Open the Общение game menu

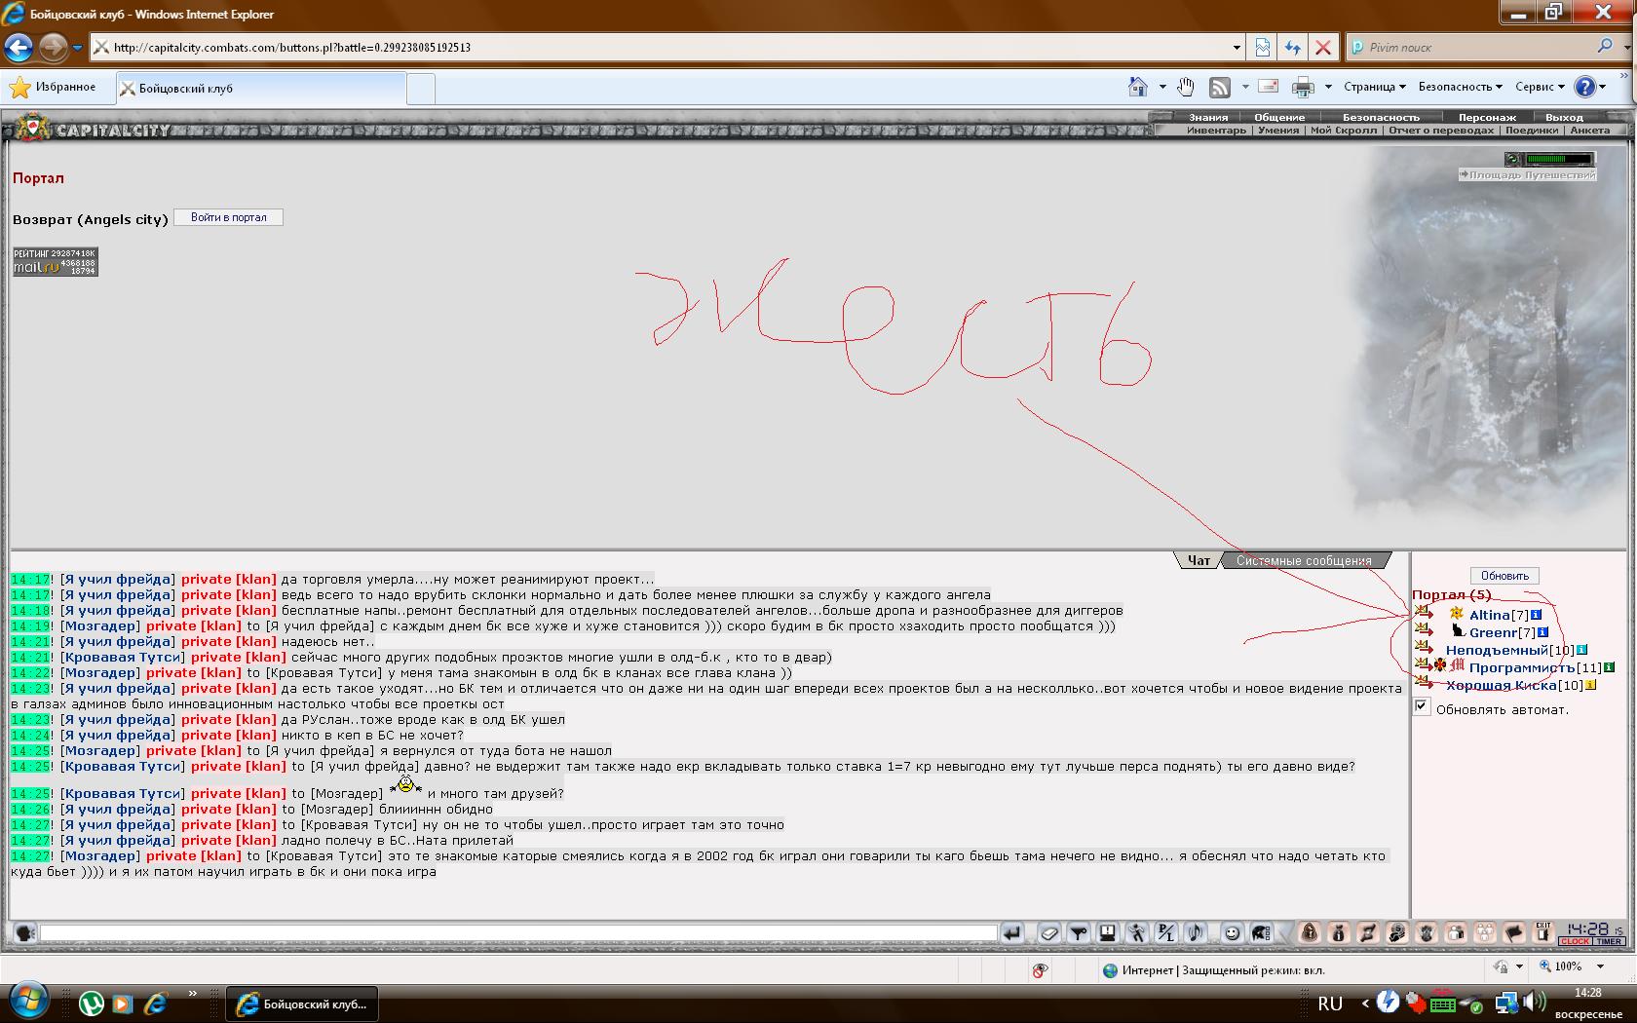click(x=1279, y=117)
